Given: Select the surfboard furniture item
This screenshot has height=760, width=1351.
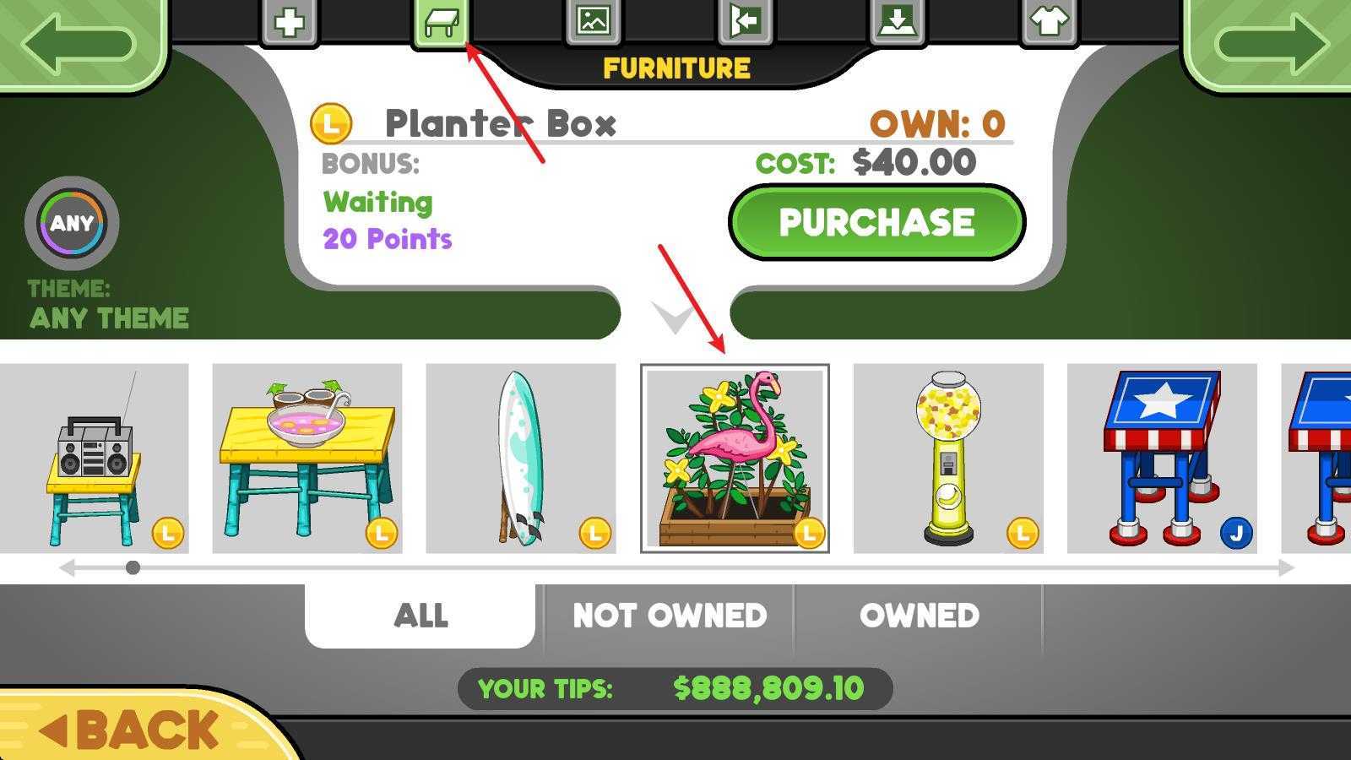Looking at the screenshot, I should pos(521,459).
